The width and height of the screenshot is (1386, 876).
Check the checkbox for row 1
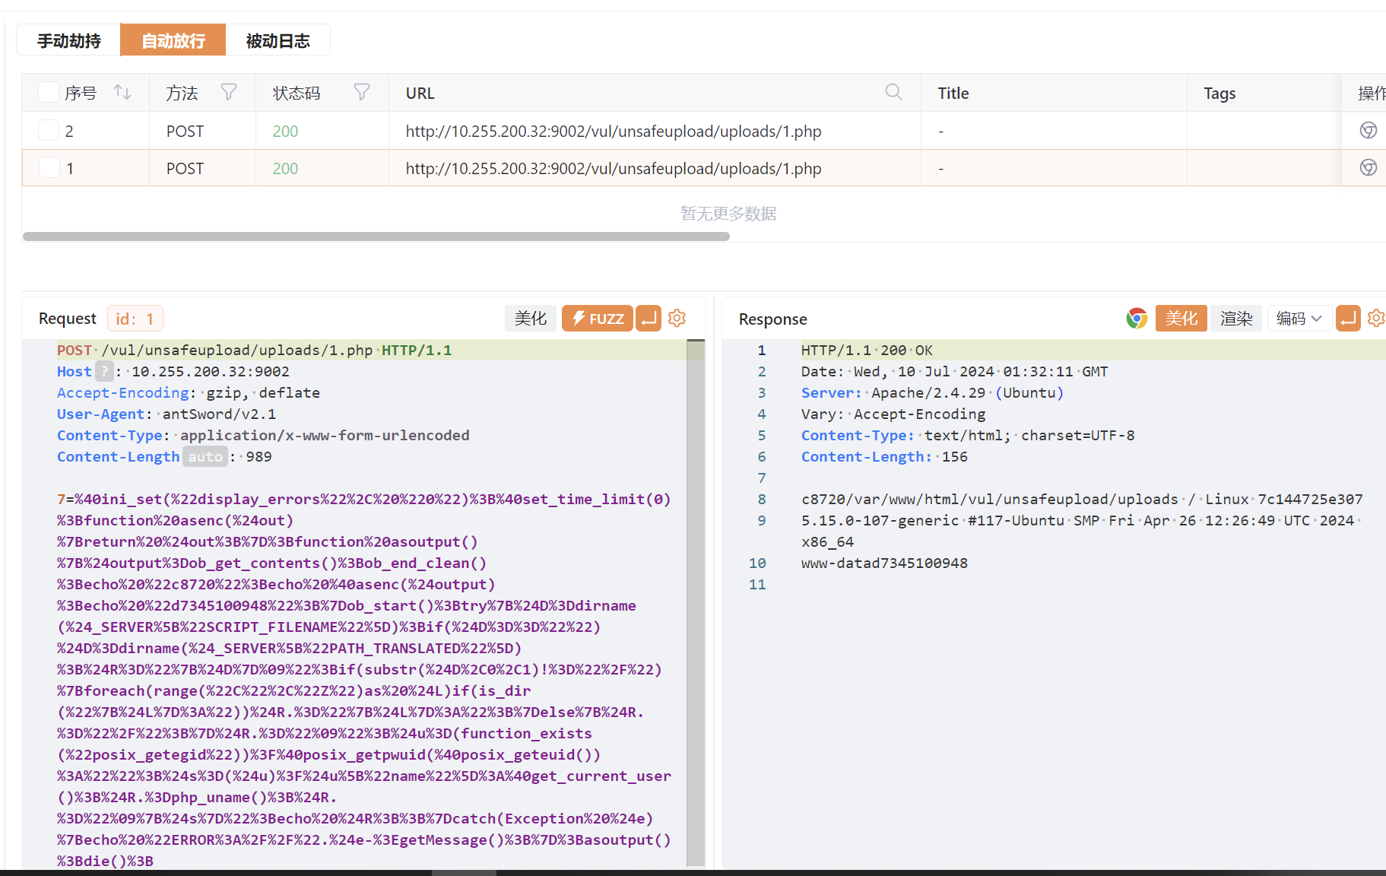tap(49, 168)
